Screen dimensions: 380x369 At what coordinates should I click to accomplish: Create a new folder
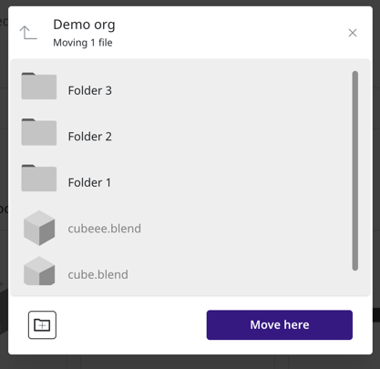(x=42, y=325)
